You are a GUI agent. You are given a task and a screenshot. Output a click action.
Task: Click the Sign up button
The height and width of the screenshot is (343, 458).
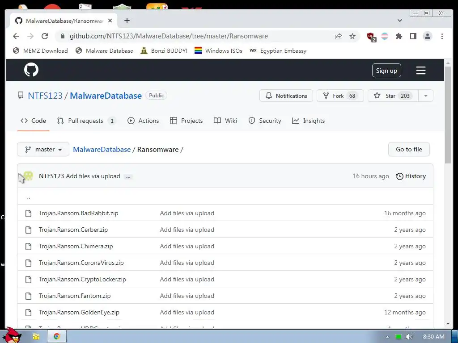point(386,71)
